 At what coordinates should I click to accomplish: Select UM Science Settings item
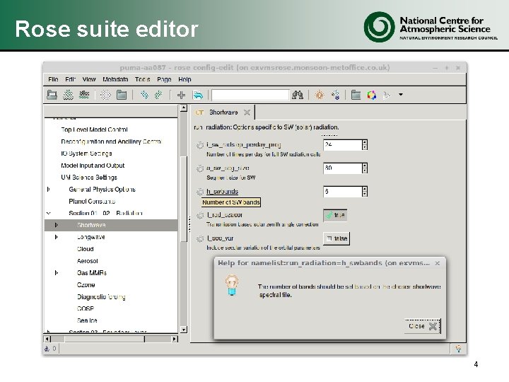89,178
